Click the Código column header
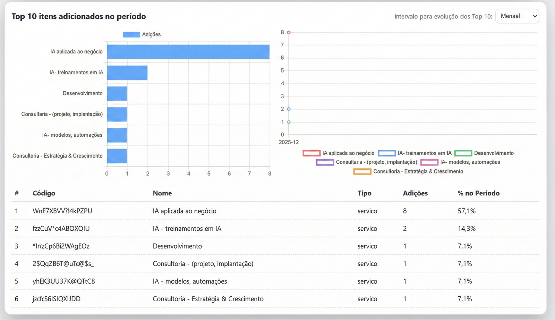Screen dimensions: 555x320 click(x=44, y=193)
